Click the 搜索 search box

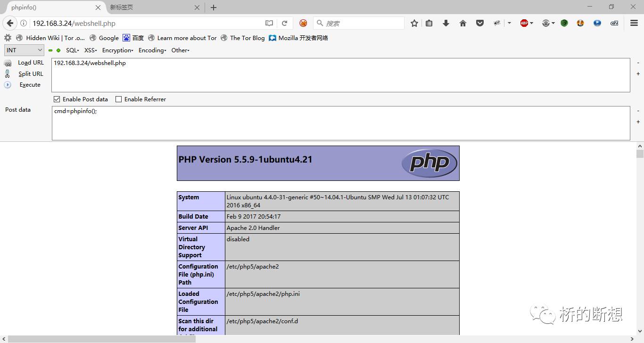coord(358,23)
